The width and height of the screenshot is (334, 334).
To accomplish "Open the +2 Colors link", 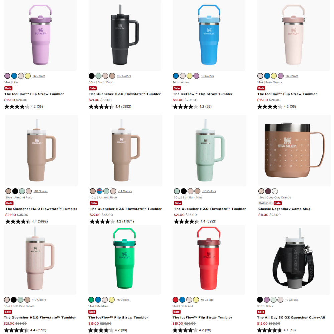I will coord(291,300).
